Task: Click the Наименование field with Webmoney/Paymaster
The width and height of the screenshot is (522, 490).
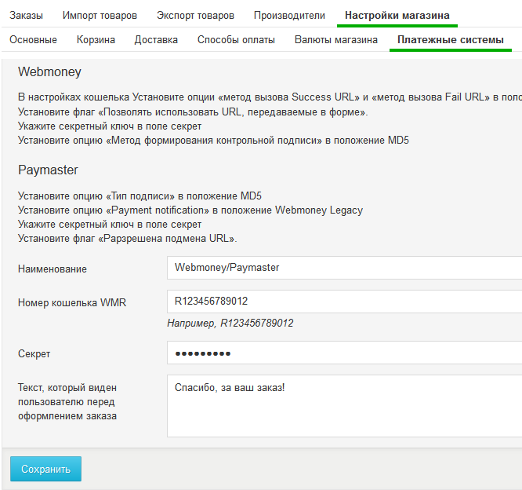Action: [345, 268]
